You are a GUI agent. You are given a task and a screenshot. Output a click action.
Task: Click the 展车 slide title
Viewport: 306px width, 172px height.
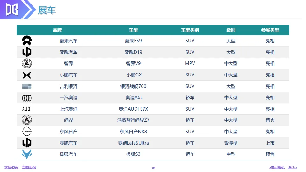click(x=47, y=10)
